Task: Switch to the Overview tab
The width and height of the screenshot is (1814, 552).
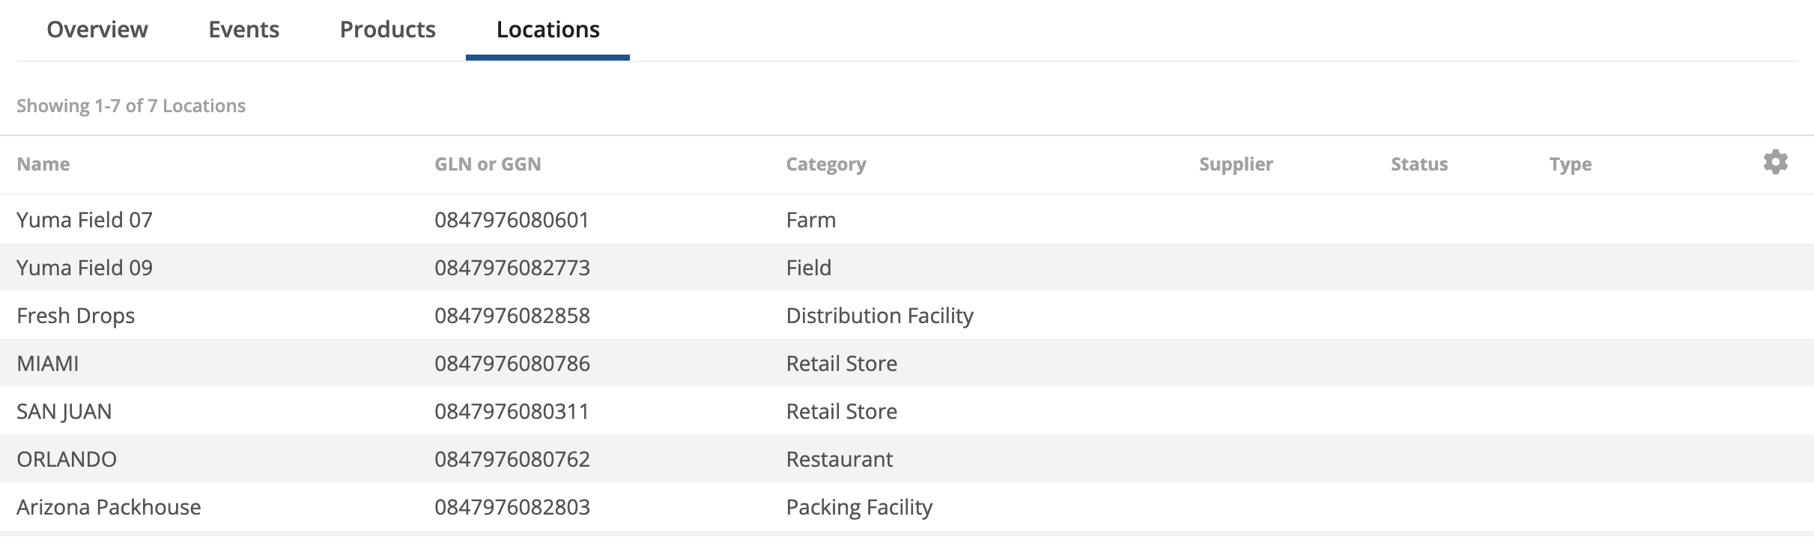Action: point(97,29)
